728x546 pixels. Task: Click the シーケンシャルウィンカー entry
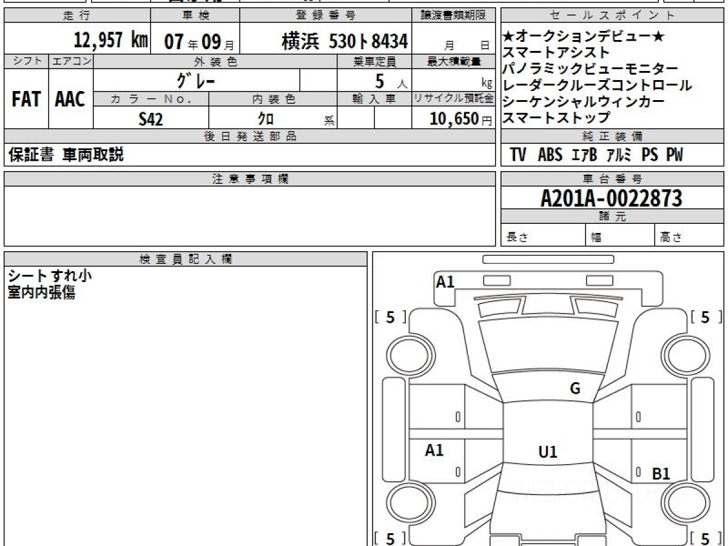click(x=584, y=101)
